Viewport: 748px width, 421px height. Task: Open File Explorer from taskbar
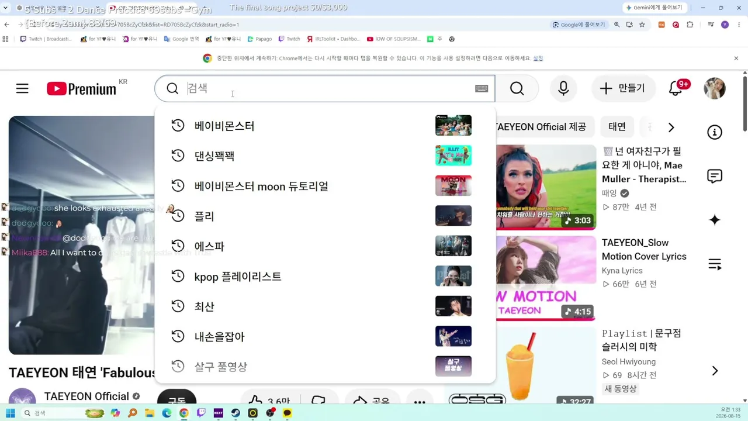click(150, 413)
